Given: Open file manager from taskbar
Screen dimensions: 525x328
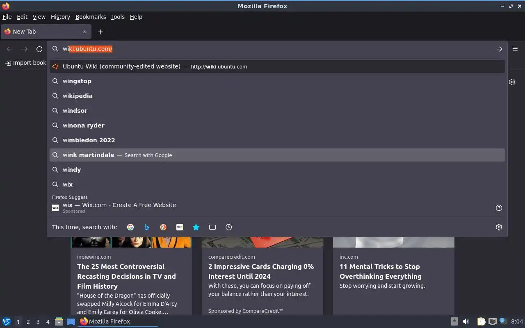Looking at the screenshot, I should coord(59,321).
